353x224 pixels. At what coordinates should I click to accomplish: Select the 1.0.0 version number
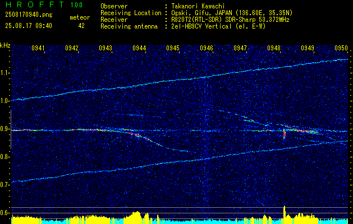point(76,5)
